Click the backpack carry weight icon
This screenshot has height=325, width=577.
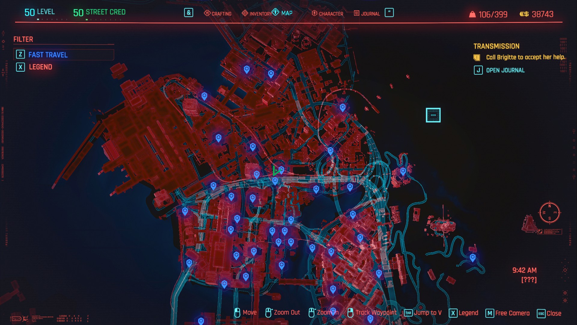472,14
